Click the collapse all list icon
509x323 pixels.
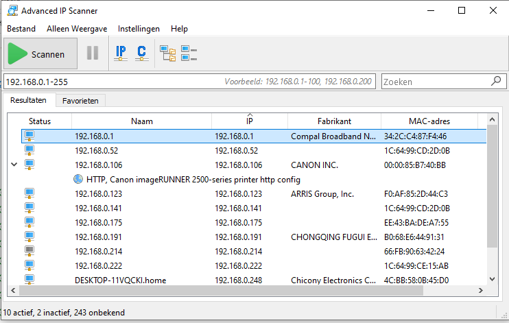pyautogui.click(x=189, y=53)
